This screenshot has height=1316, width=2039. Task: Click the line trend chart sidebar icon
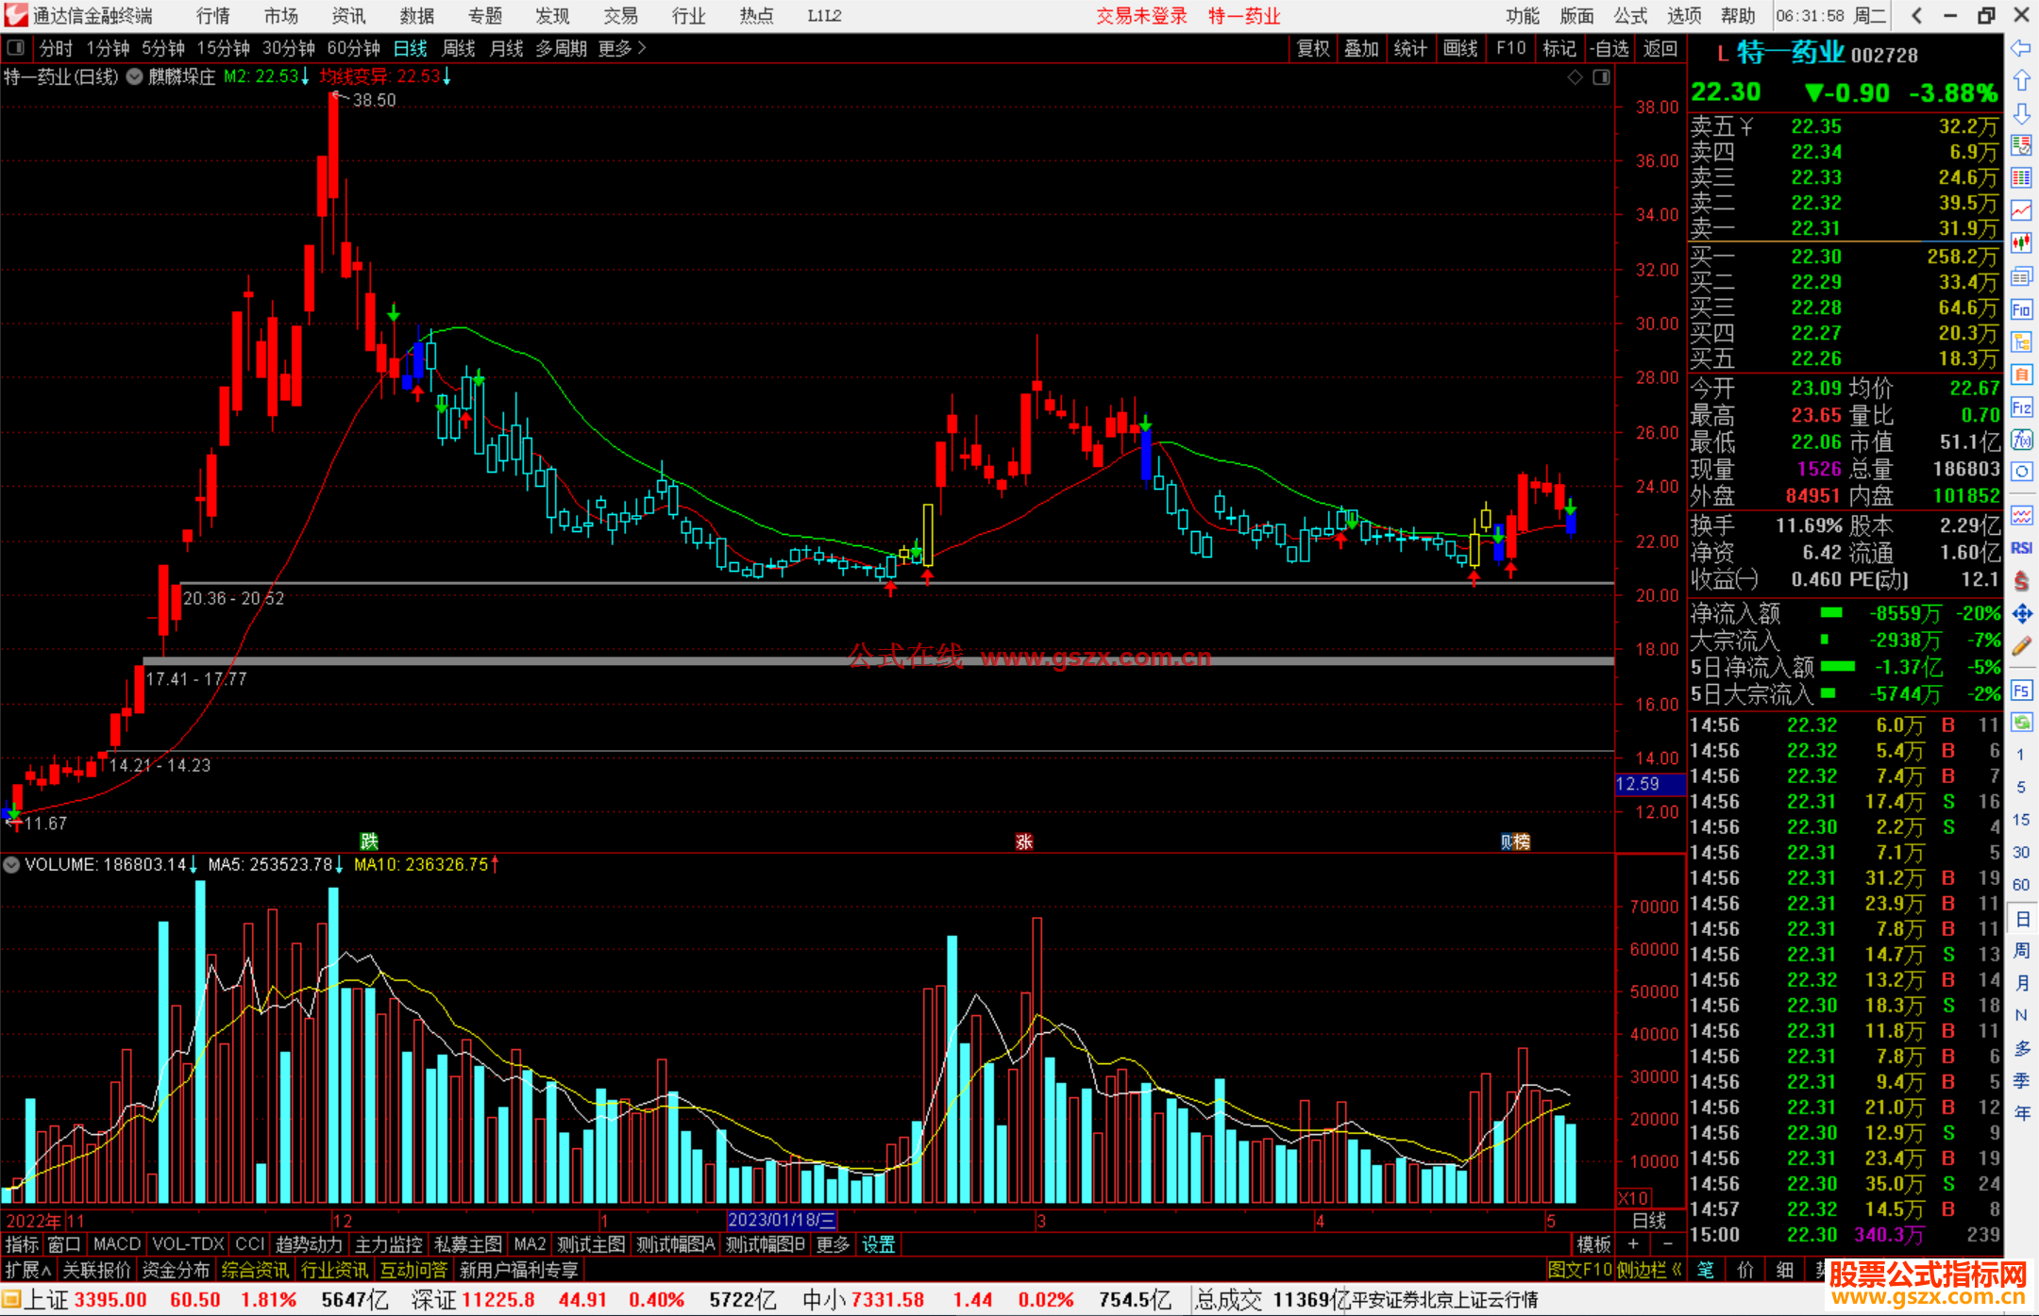(x=2021, y=210)
